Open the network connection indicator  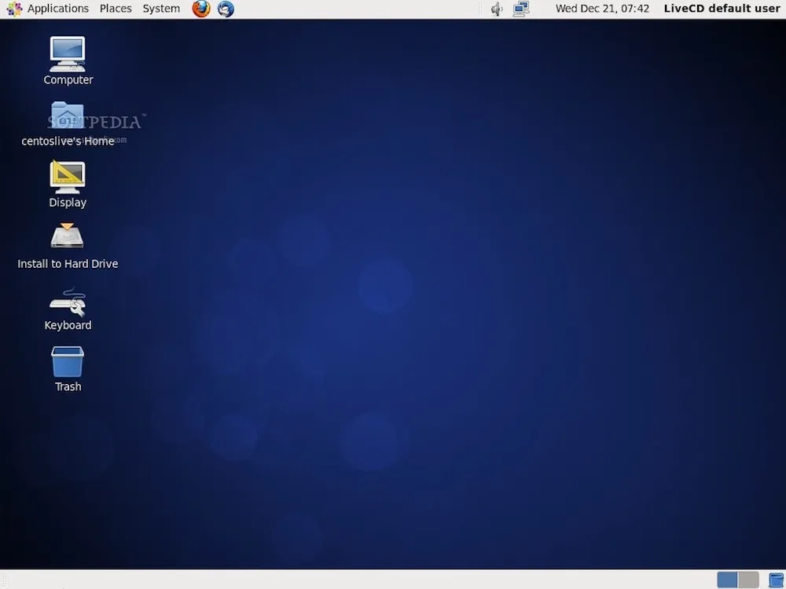(521, 9)
